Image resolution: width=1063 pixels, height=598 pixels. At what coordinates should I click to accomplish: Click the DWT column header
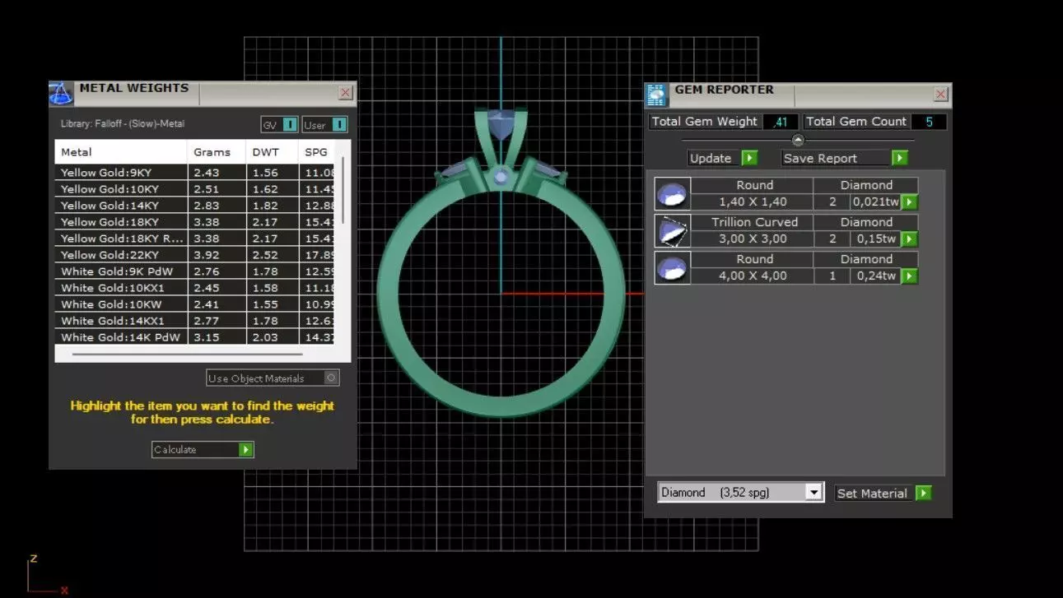(x=273, y=152)
